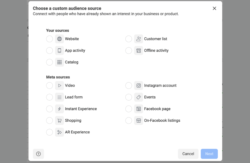Select the Instagram account radio button
The width and height of the screenshot is (250, 163).
point(128,86)
